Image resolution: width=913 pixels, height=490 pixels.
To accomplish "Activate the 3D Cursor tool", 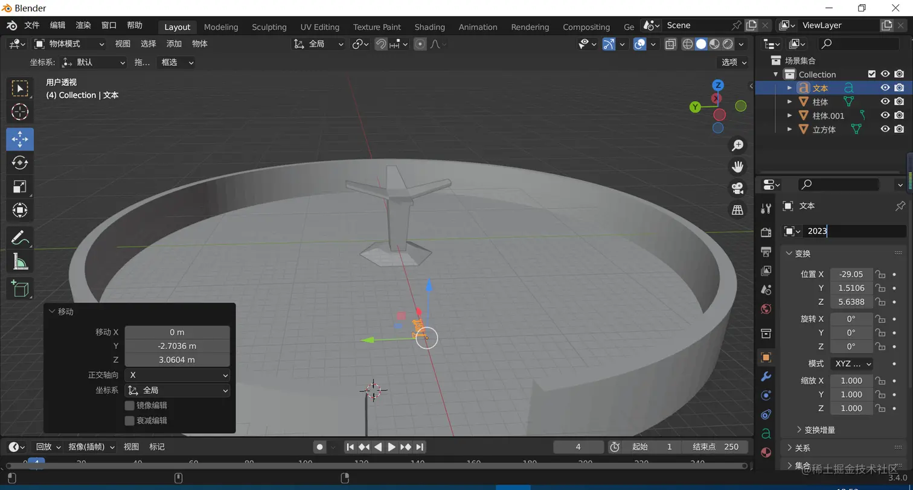I will pos(20,112).
